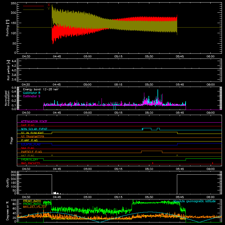
Task: Select 'Energy band: 12-25 keV' annotation
Action: [41, 89]
